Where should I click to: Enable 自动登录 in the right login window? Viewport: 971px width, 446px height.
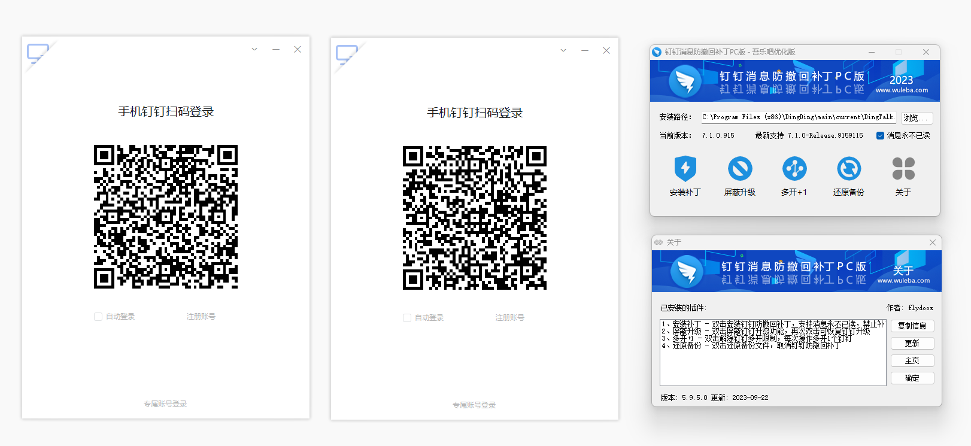[x=407, y=318]
